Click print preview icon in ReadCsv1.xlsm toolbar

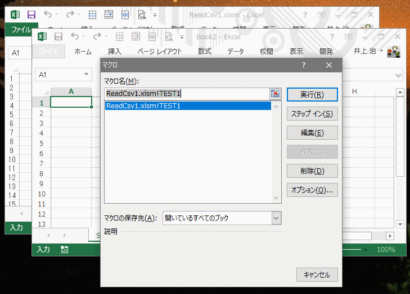(x=142, y=15)
